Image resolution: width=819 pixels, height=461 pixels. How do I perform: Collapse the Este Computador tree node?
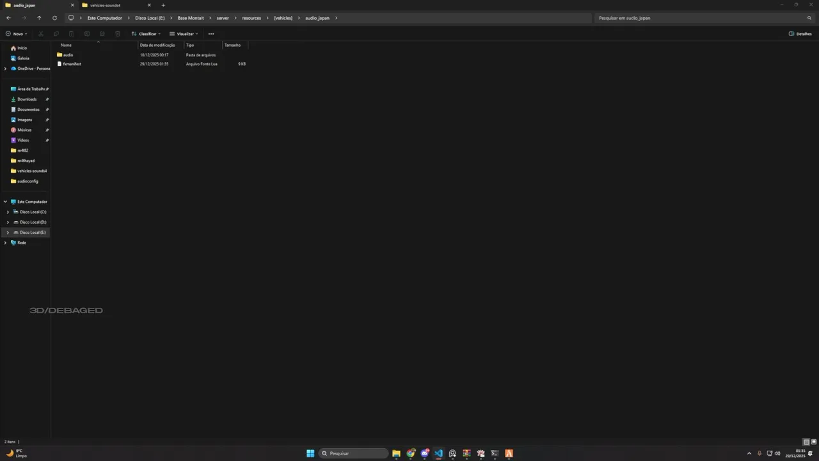[5, 202]
